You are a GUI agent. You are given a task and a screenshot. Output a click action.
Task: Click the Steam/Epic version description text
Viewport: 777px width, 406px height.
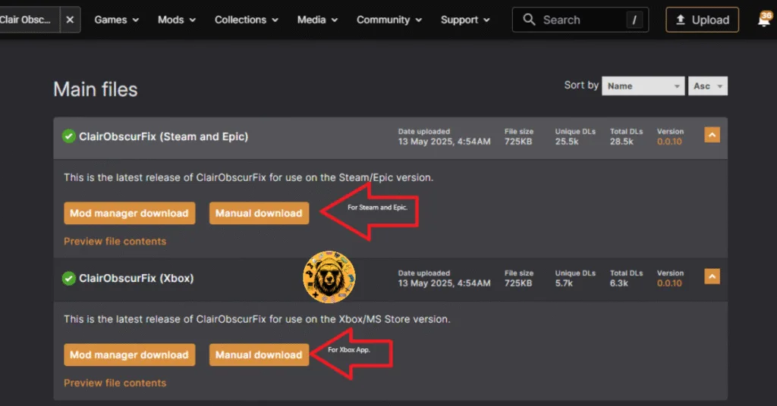click(x=248, y=177)
